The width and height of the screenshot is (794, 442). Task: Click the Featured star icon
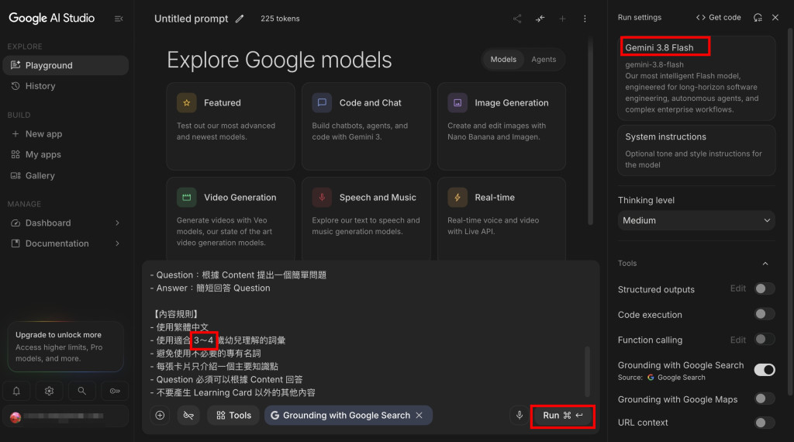[x=186, y=103]
